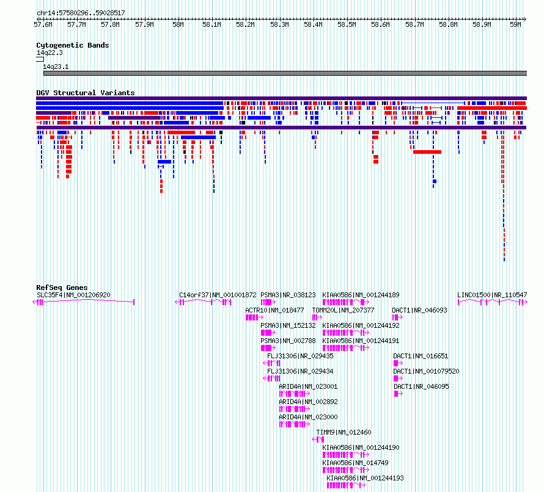Click the 58.9M scale tick label

pyautogui.click(x=482, y=24)
